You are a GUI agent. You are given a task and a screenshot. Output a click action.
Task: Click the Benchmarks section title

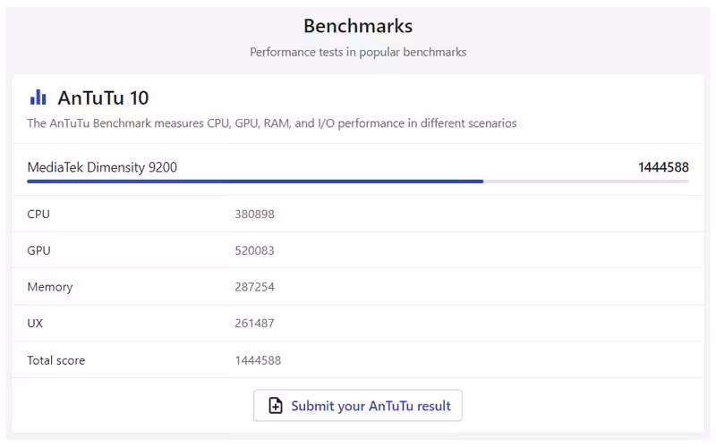coord(358,26)
